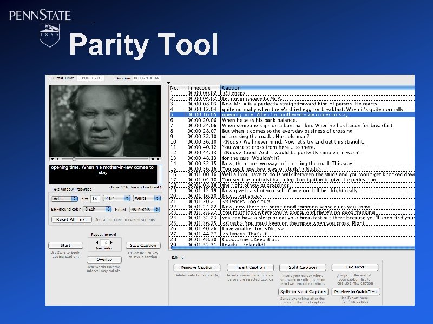Play the video with the left play arrow
Viewport: 433px width, 324px height.
pos(58,159)
